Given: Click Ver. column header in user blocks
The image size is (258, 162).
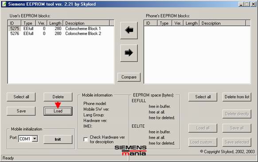Looking at the screenshot, I should coord(42,23).
